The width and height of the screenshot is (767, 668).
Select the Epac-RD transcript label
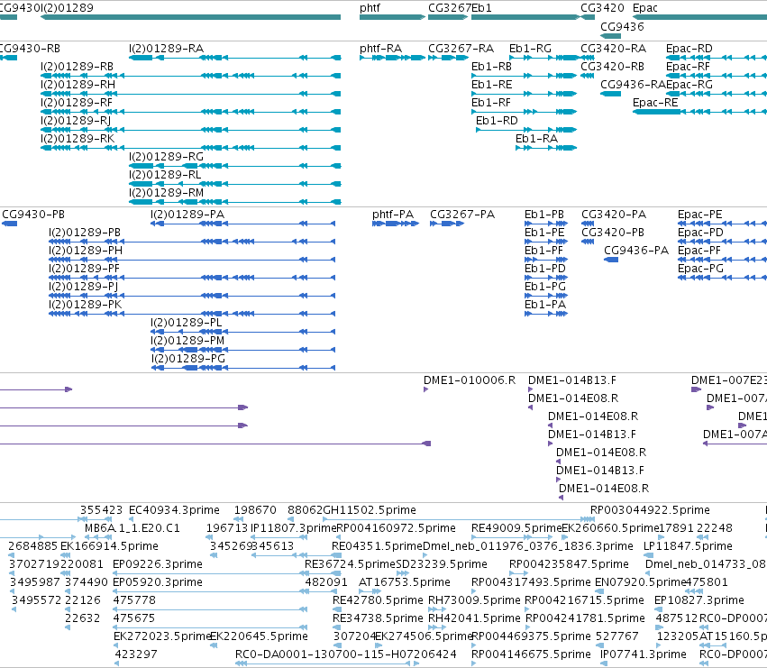tap(689, 49)
